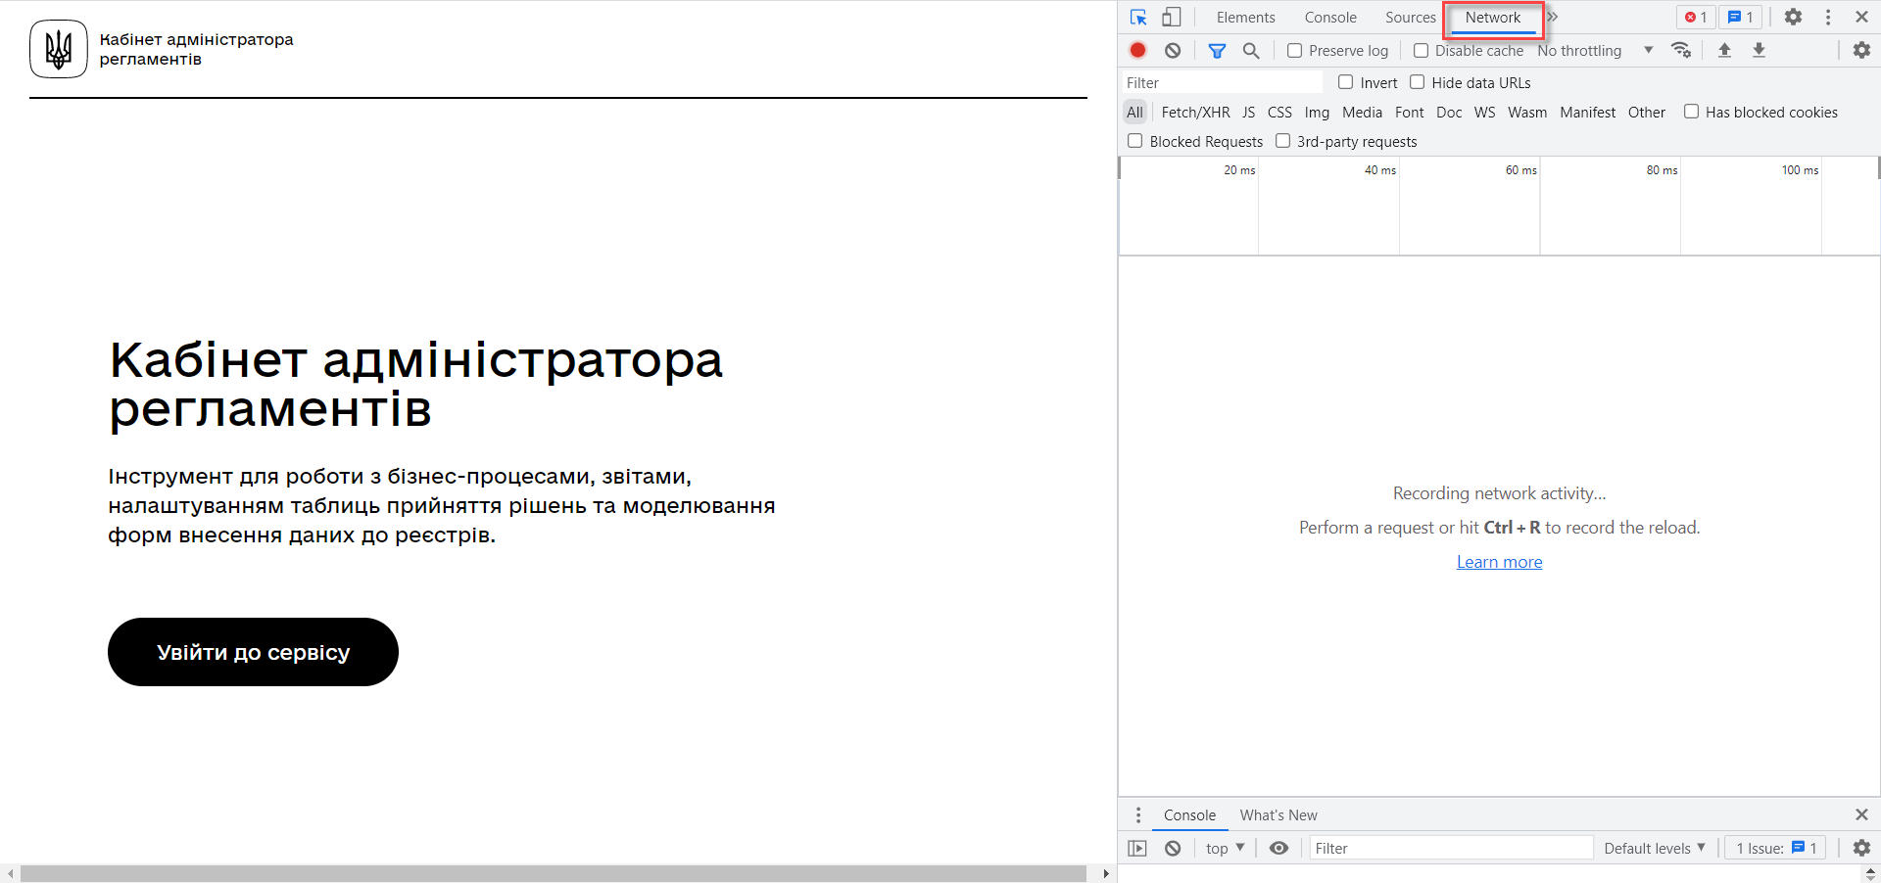Tick the Hide data URLs checkbox
The height and width of the screenshot is (883, 1881).
(1418, 82)
